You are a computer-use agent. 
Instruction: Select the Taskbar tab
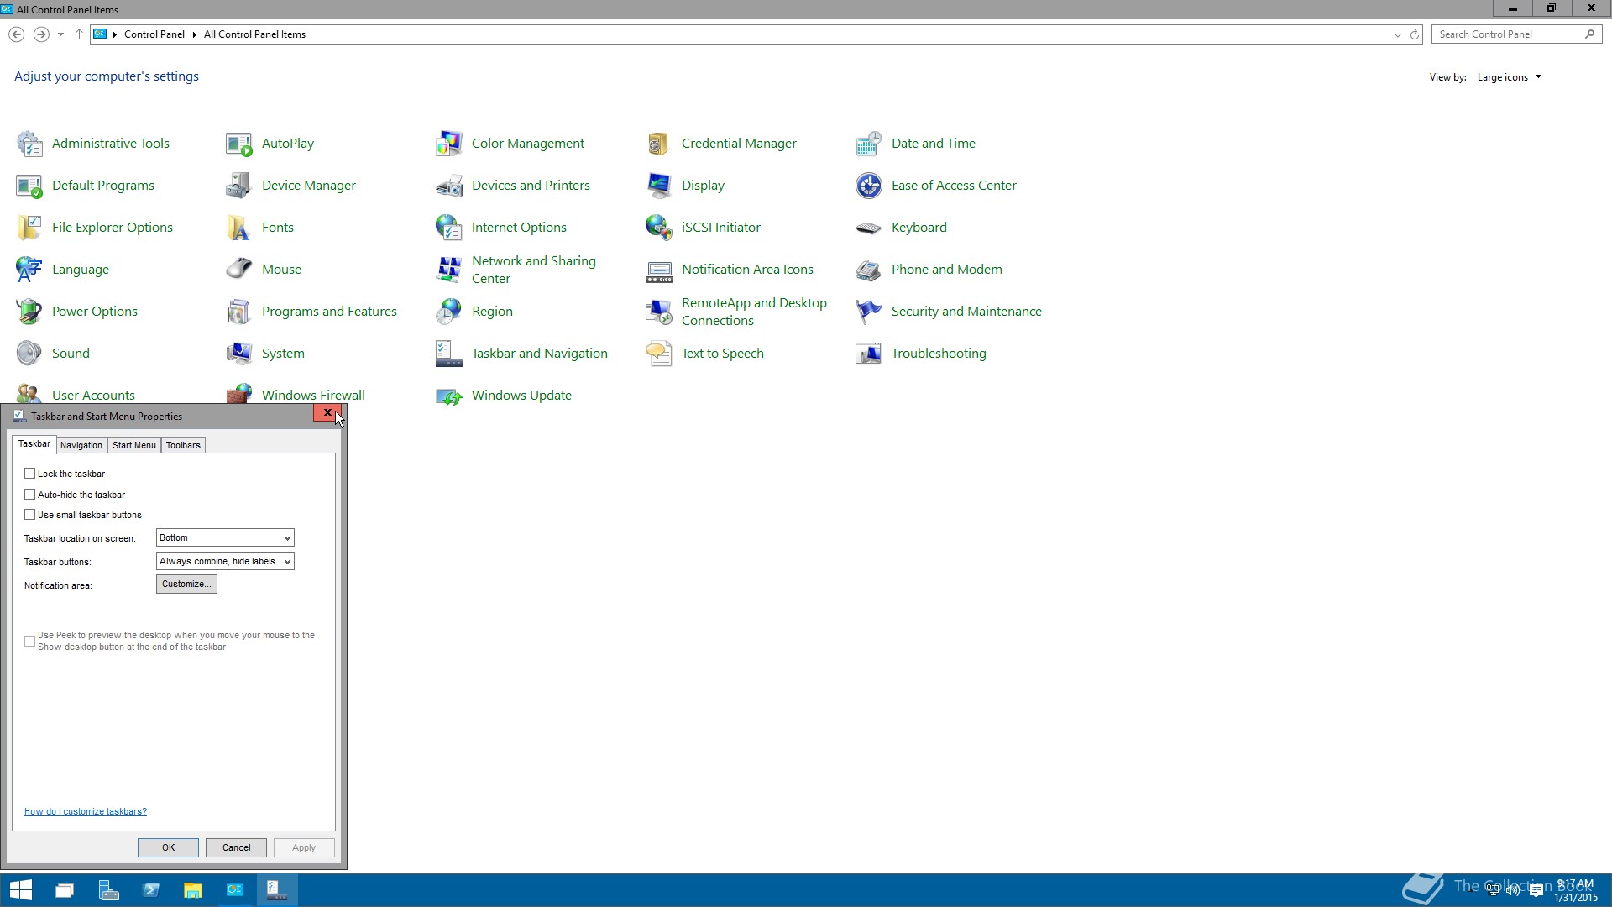[x=34, y=443]
